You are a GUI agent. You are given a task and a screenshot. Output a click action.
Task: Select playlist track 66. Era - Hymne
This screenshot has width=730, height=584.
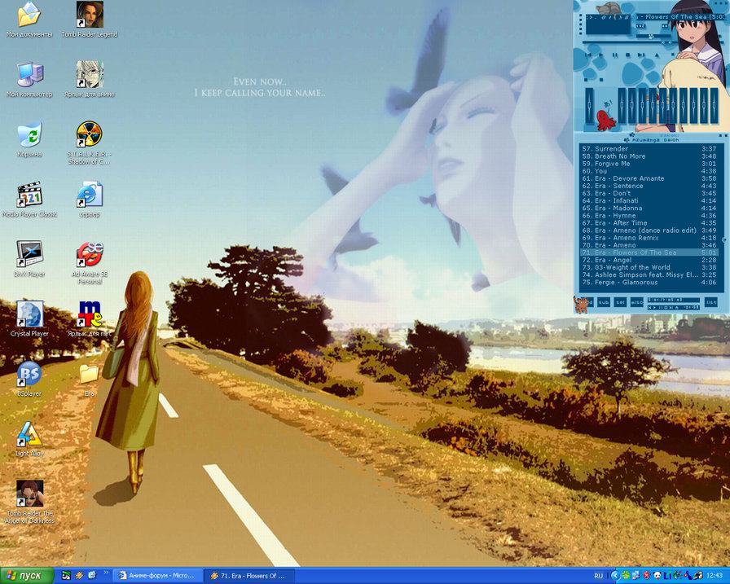(x=649, y=216)
